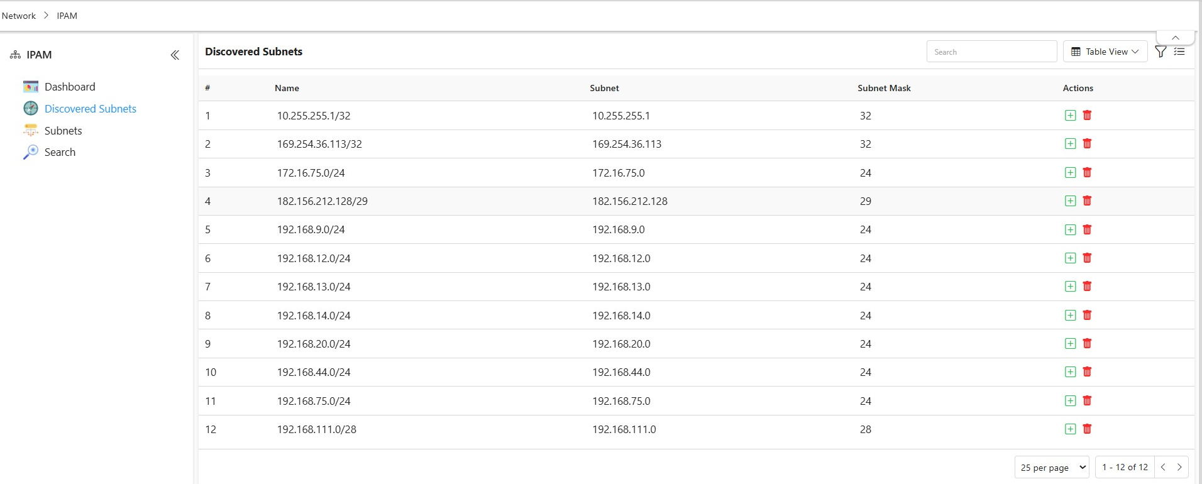
Task: Add the 192.168.9.0/24 subnet
Action: click(x=1070, y=230)
